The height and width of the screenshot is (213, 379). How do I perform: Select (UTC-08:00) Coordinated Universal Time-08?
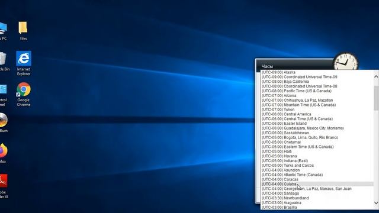click(x=317, y=86)
